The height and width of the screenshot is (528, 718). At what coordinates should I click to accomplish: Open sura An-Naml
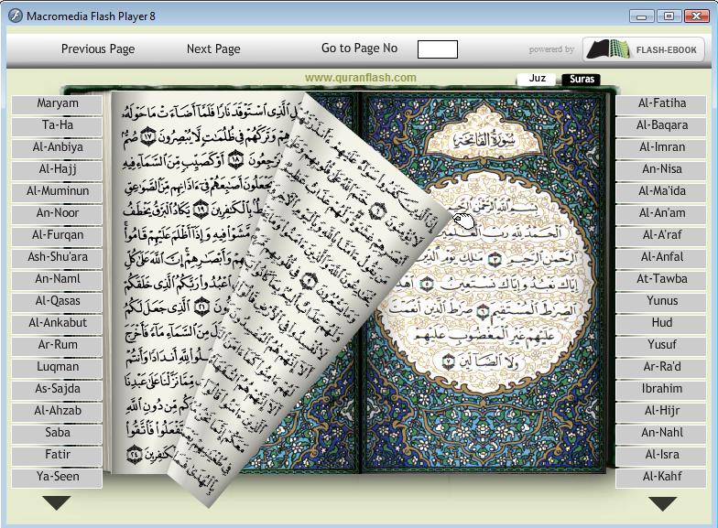point(57,280)
